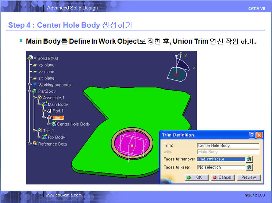Select the xy plane icon in tree
The height and width of the screenshot is (203, 272).
point(35,65)
